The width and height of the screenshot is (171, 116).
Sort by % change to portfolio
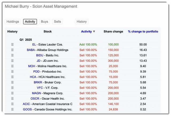coord(143,31)
